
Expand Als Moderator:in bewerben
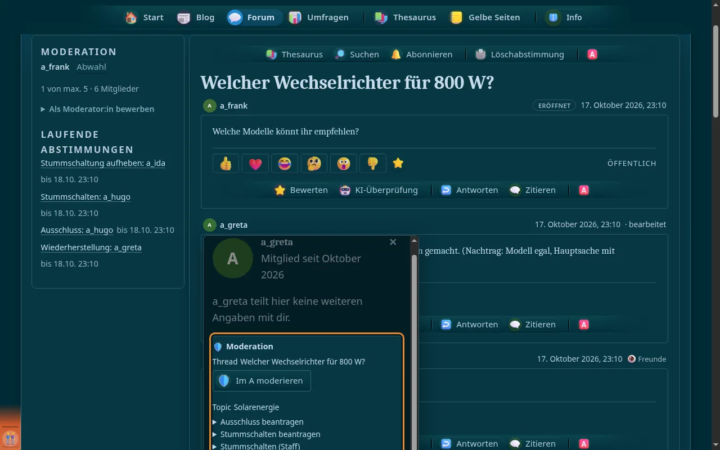pyautogui.click(x=97, y=109)
